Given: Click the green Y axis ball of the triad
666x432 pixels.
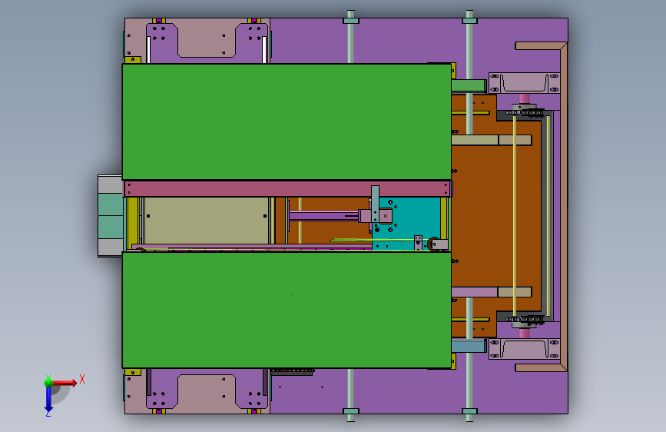Looking at the screenshot, I should (48, 382).
